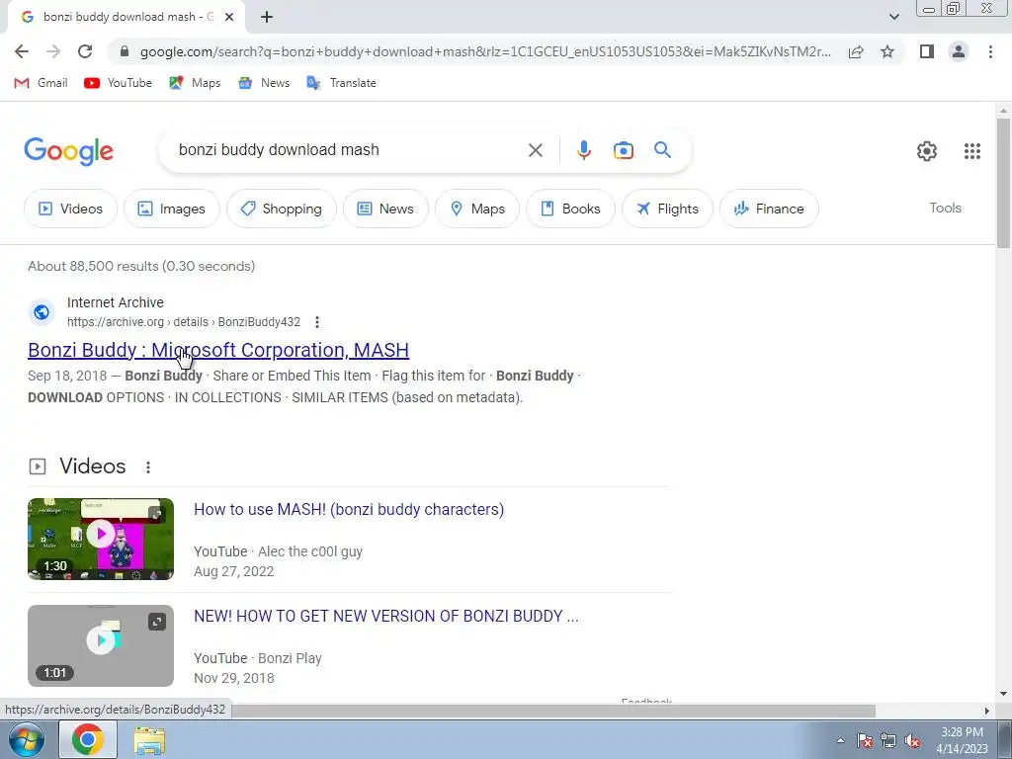Open the Internet Archive result options menu
The image size is (1012, 759).
(317, 322)
